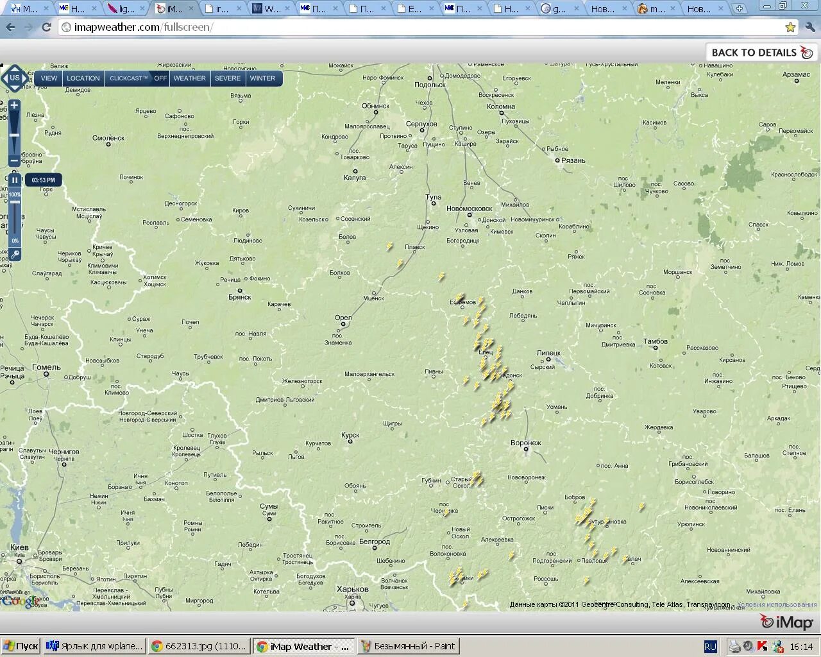Close the active iMap browser tab
The height and width of the screenshot is (657, 821).
tap(190, 8)
